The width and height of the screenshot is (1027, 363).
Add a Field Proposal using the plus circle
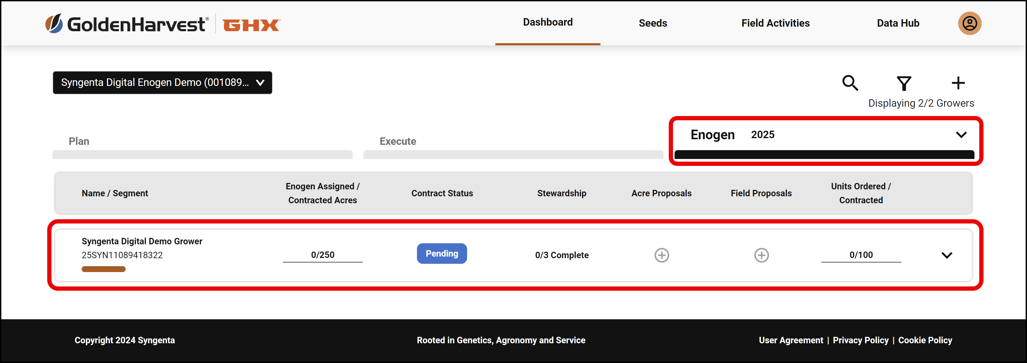coord(761,255)
